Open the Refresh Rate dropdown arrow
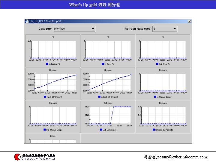Screen dimensions: 216x162 coord(175,29)
